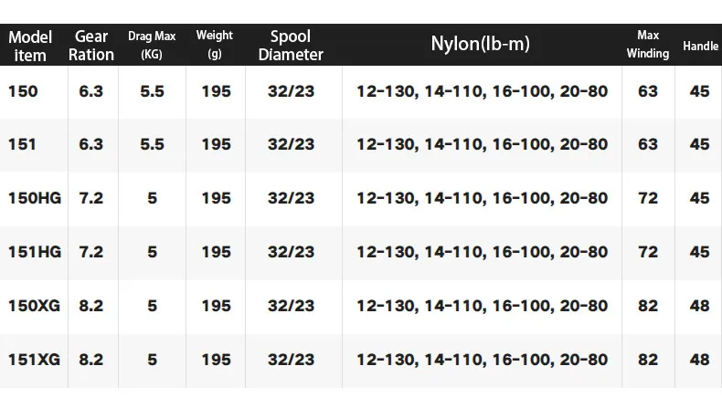Select the Handle column header

700,46
